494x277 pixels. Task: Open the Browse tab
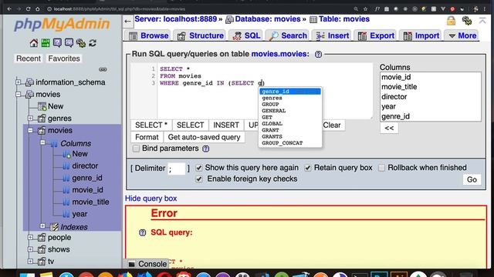point(148,36)
